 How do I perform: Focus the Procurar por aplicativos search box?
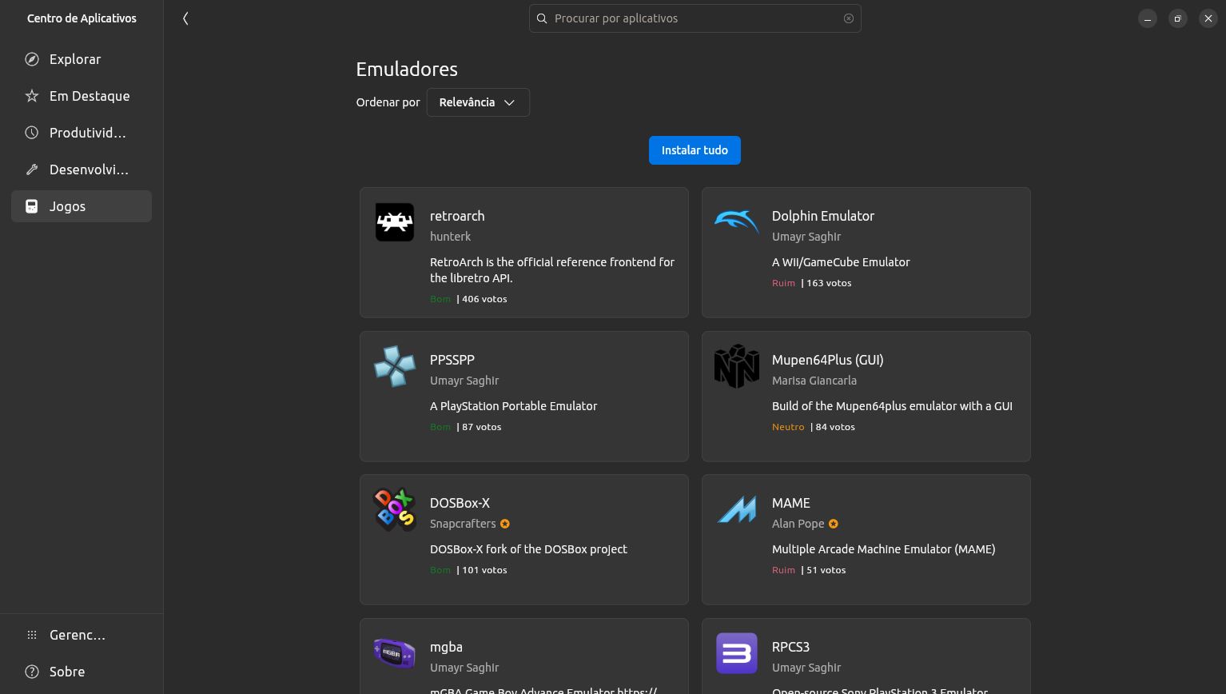tap(694, 18)
